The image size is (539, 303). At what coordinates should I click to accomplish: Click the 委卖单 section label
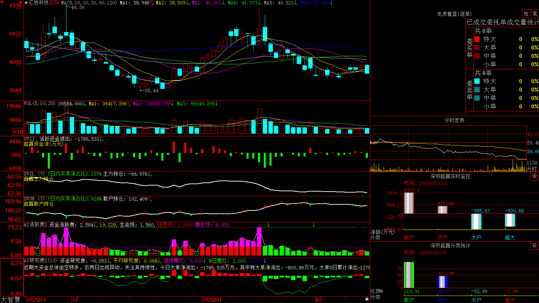click(x=470, y=90)
